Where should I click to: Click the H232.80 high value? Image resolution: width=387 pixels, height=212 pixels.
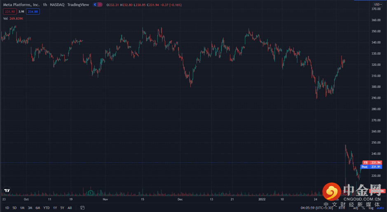tap(127, 5)
